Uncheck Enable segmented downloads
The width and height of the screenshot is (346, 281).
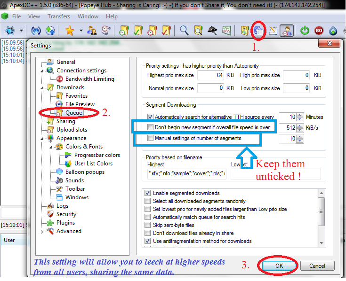pos(147,193)
